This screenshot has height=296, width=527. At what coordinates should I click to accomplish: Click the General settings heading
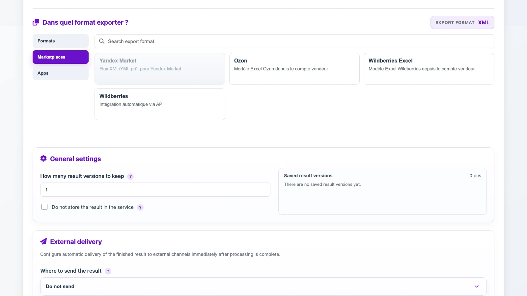[x=75, y=159]
